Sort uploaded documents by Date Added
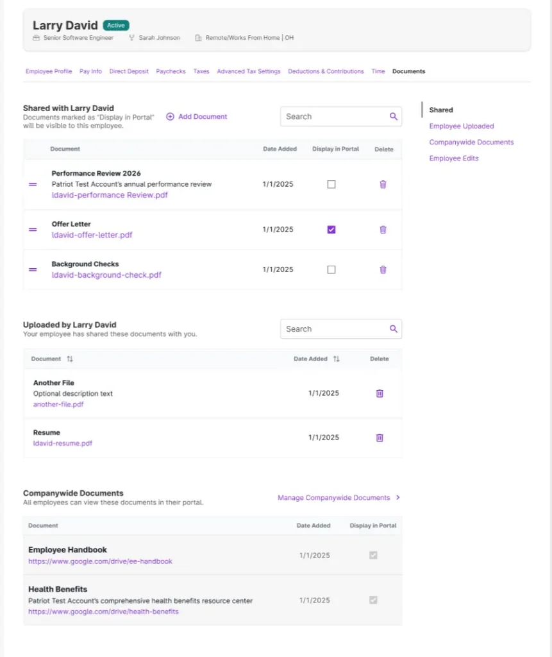Viewport: 552px width, 657px height. tap(336, 359)
